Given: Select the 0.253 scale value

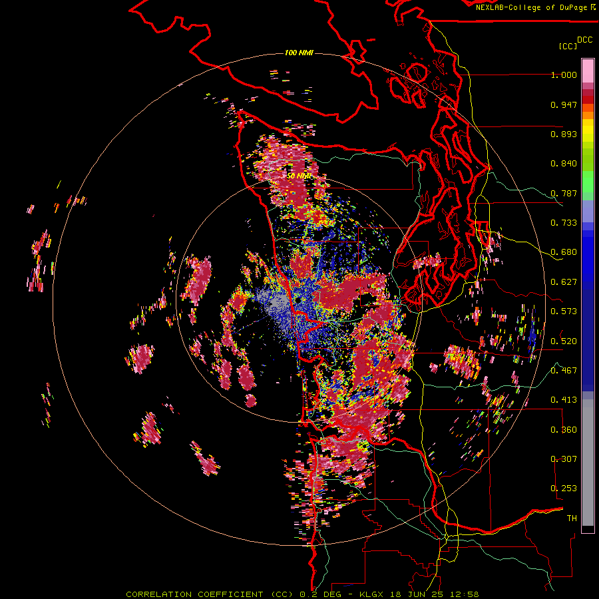Looking at the screenshot, I should coord(564,489).
